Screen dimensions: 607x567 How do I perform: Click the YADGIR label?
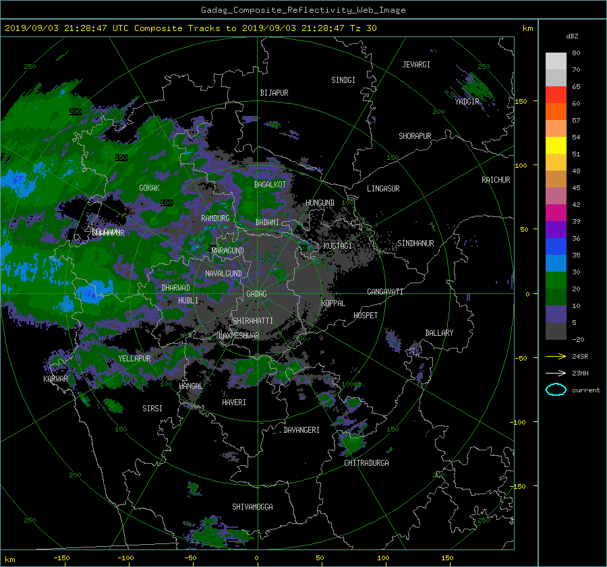click(x=467, y=102)
